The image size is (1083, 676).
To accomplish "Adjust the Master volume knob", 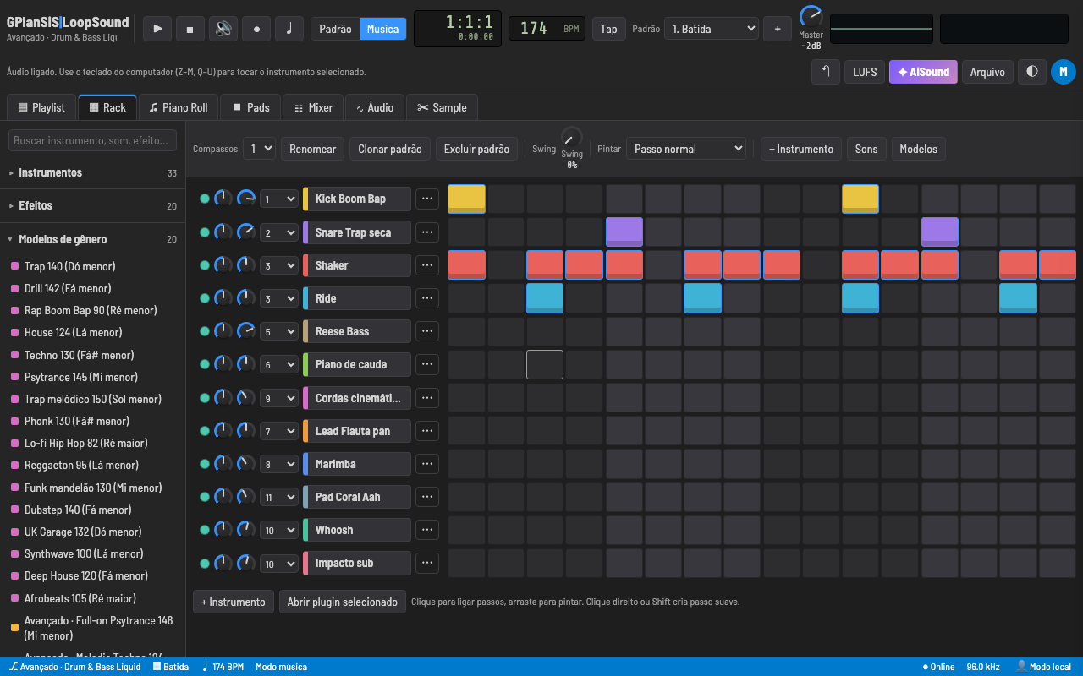I will tap(811, 16).
